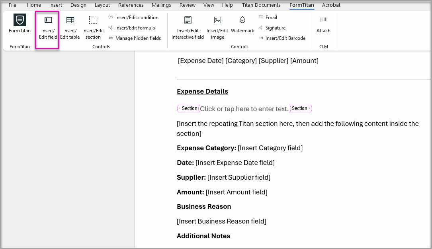The width and height of the screenshot is (432, 249).
Task: Choose the Email control
Action: 268,18
